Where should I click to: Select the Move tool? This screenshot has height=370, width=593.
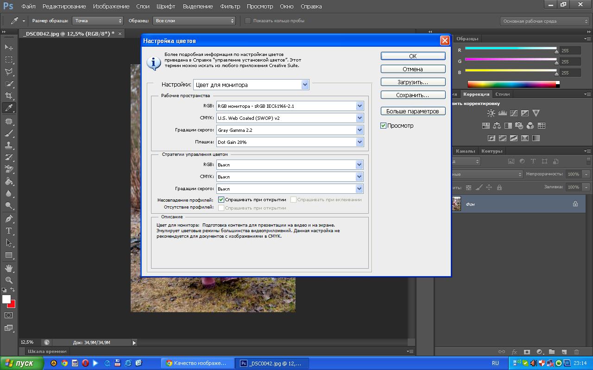(x=9, y=47)
